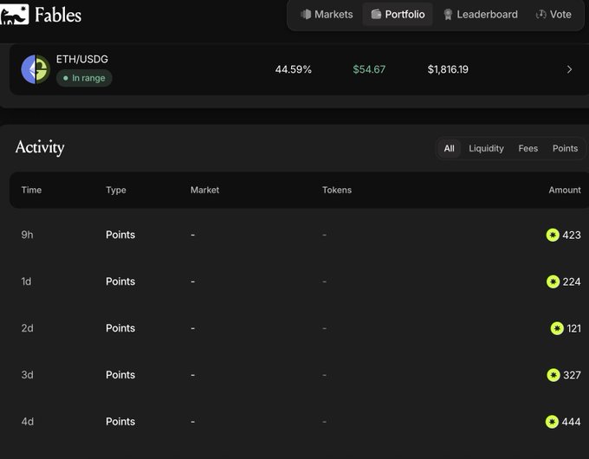589x459 pixels.
Task: Click the Market column header
Action: pos(204,190)
